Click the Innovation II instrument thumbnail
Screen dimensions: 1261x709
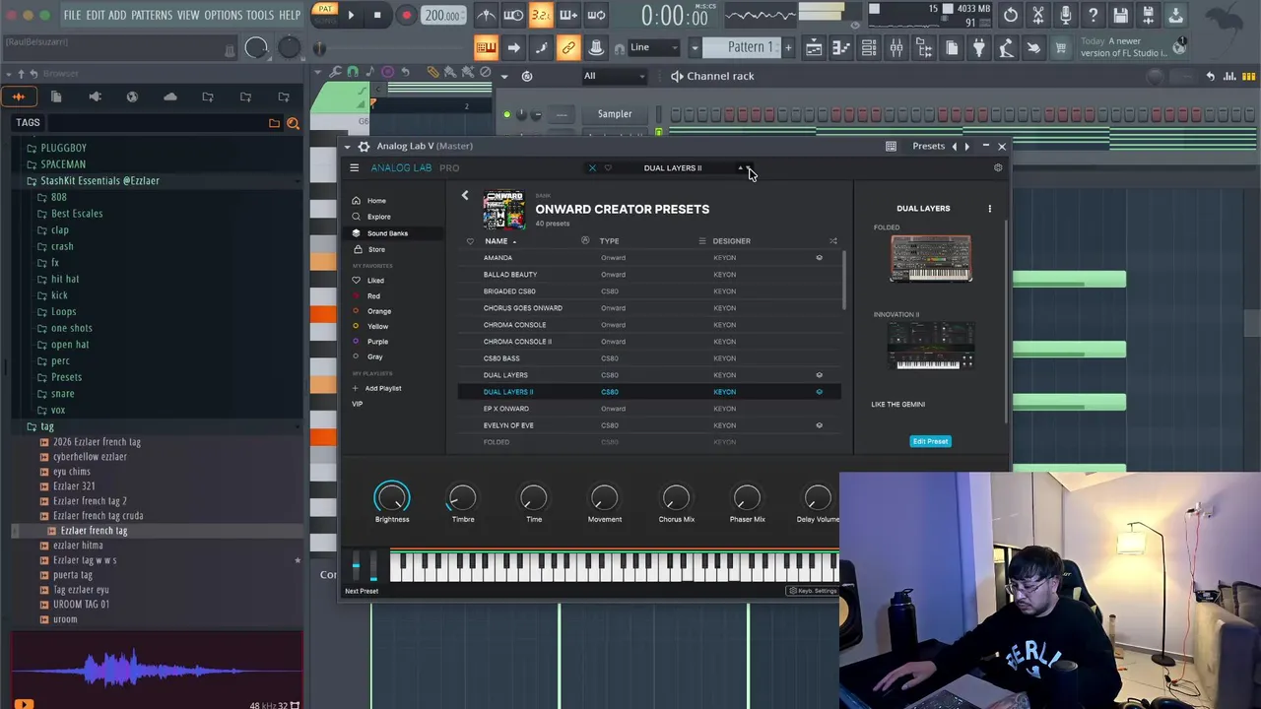(x=931, y=345)
